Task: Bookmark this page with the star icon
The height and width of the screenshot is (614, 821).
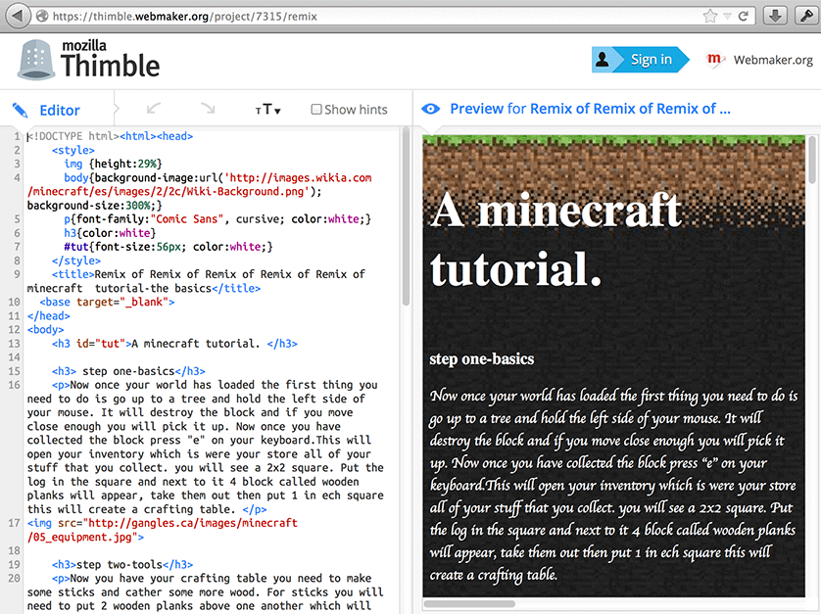Action: tap(709, 17)
